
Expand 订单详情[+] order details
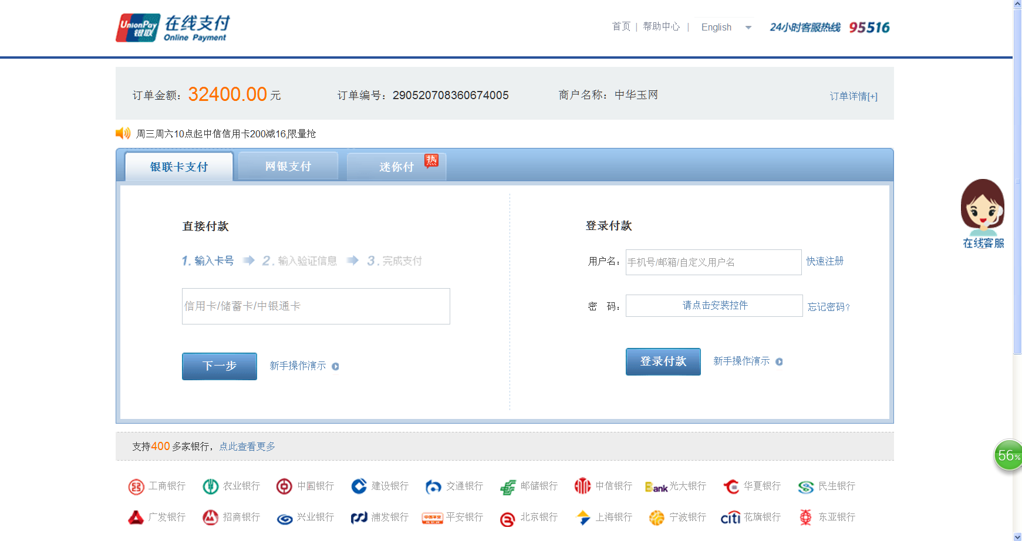854,96
